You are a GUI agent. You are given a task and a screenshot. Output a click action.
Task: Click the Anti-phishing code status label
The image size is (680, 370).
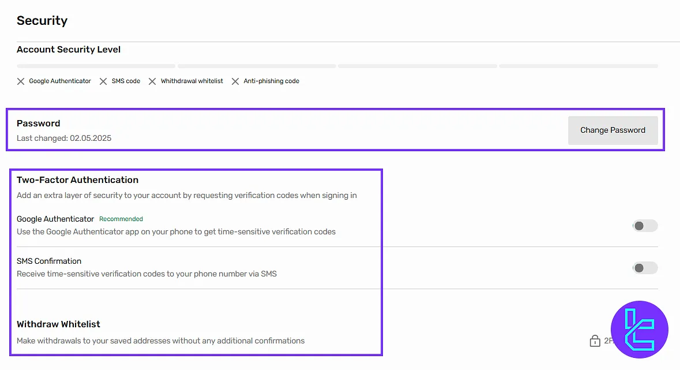(271, 81)
